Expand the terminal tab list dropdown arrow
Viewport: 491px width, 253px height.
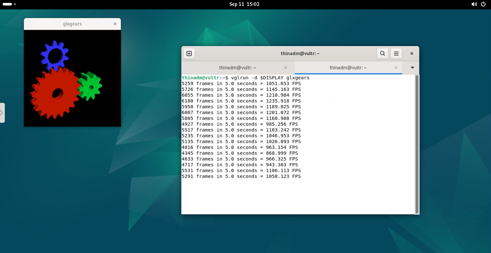coord(412,68)
